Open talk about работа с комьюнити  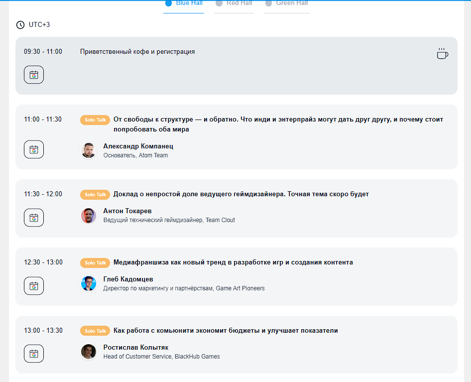coord(226,331)
